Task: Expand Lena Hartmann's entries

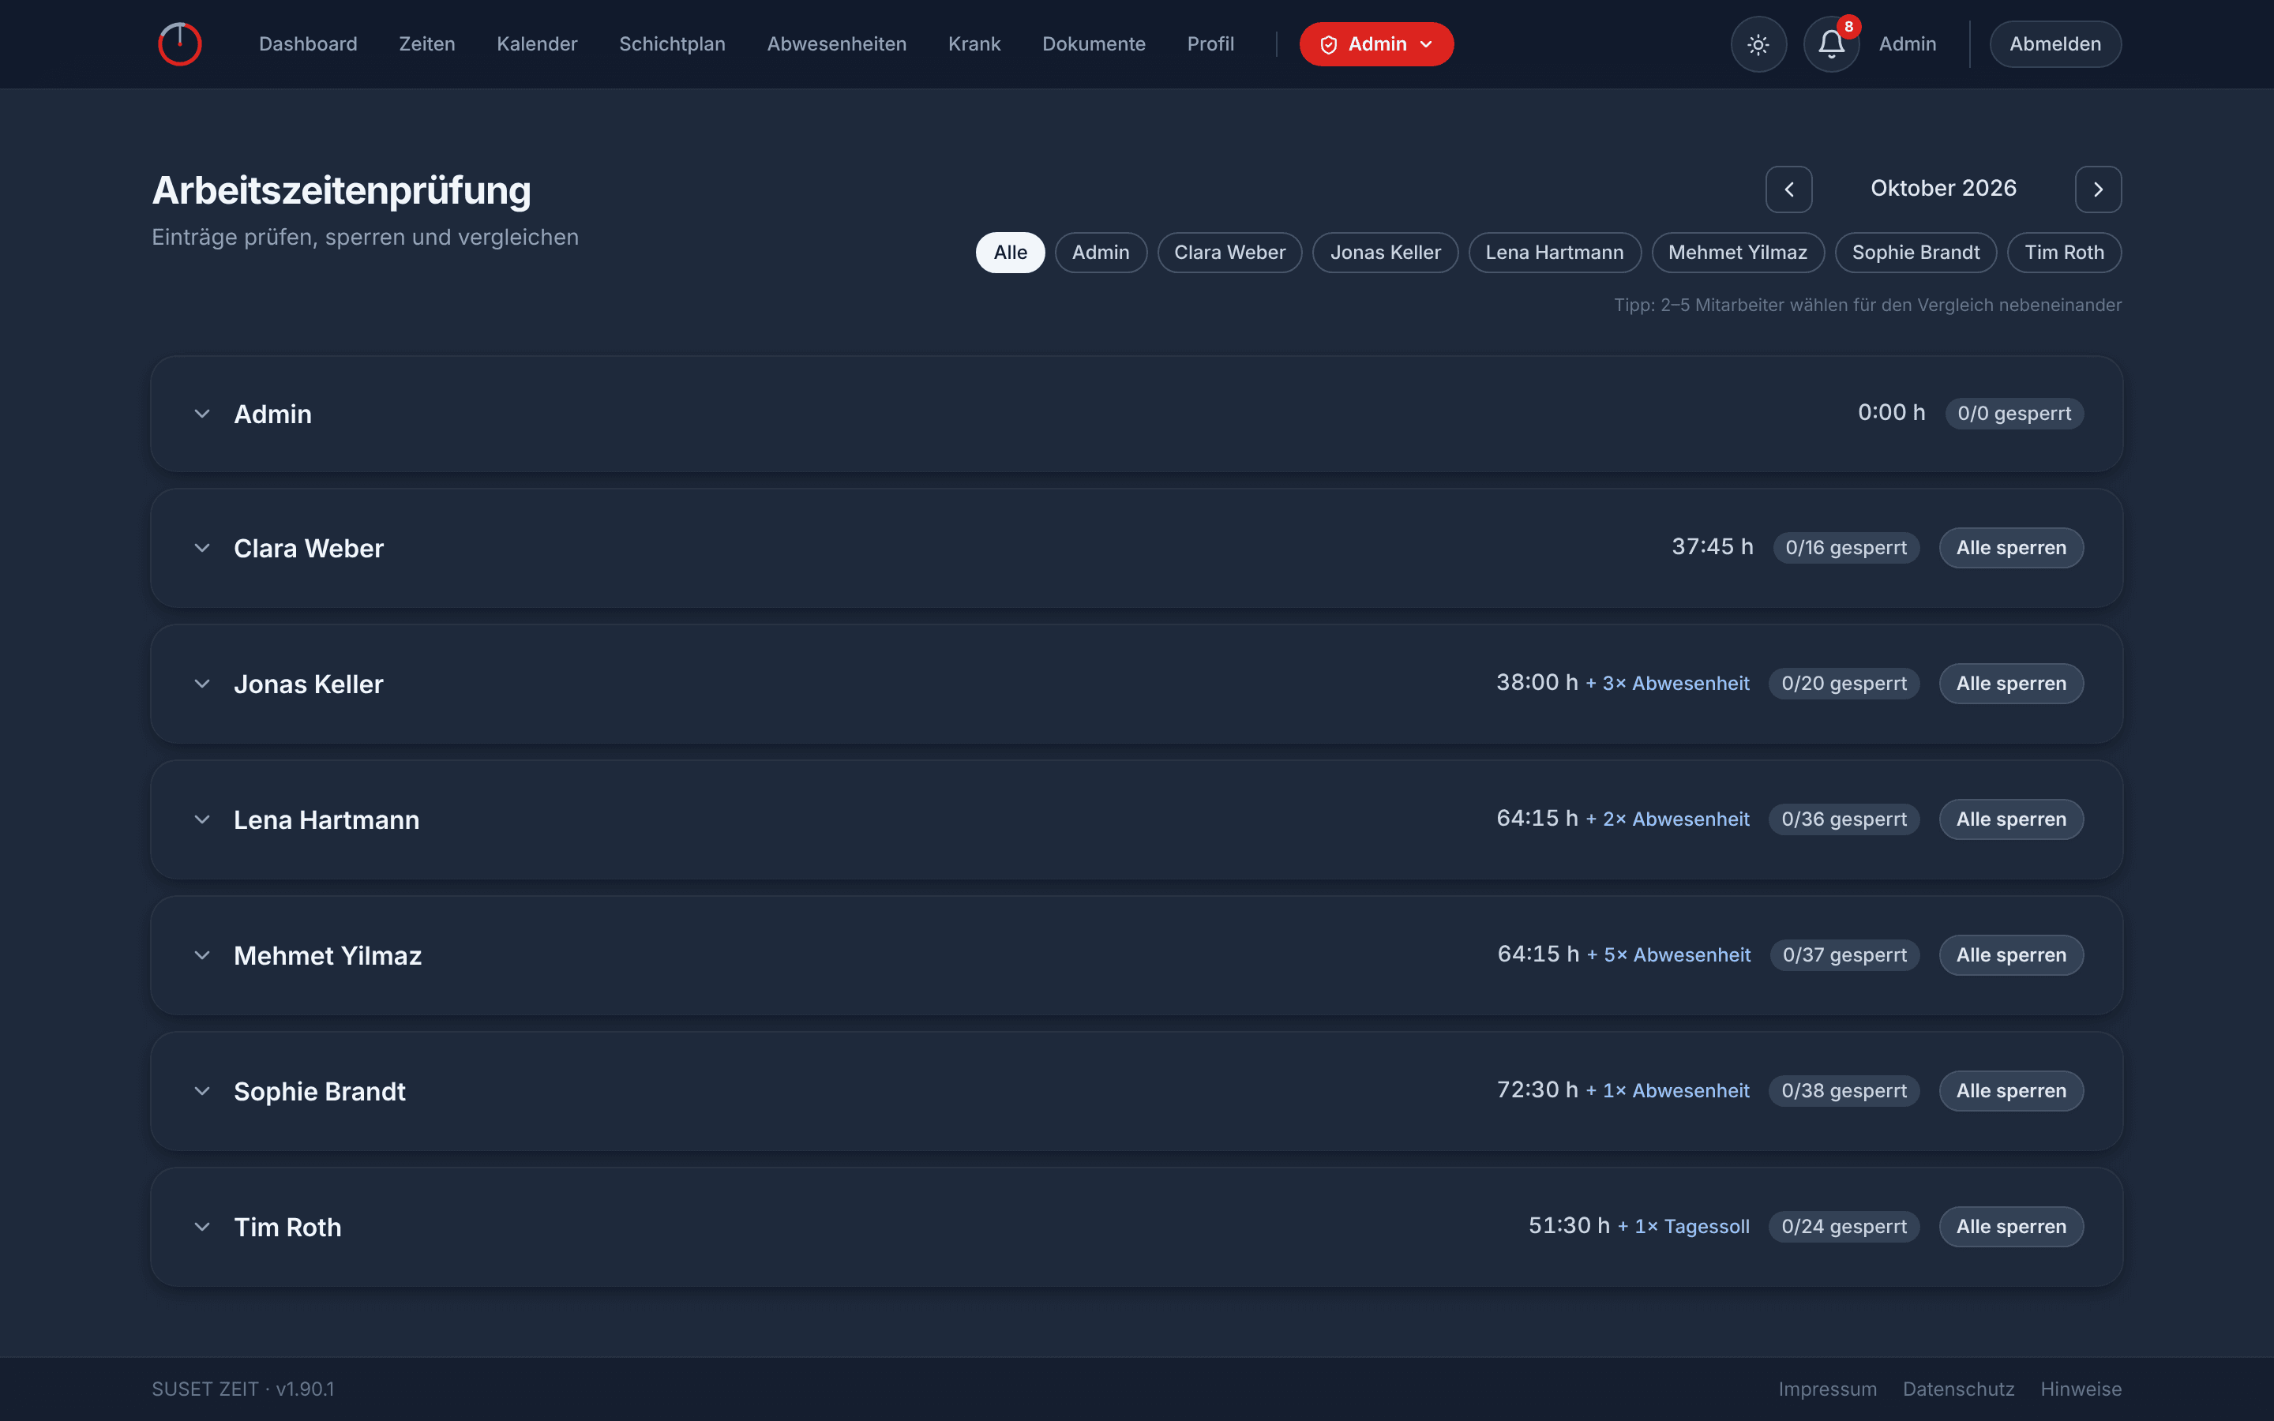Action: (x=202, y=819)
